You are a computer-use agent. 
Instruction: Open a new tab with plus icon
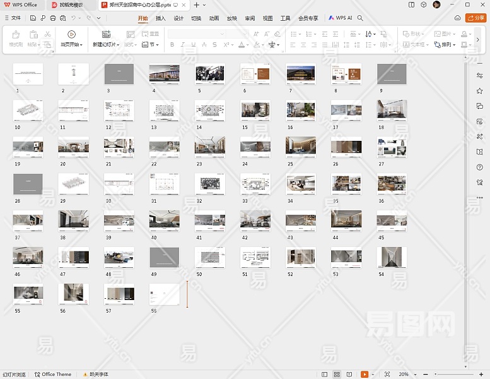tap(196, 4)
